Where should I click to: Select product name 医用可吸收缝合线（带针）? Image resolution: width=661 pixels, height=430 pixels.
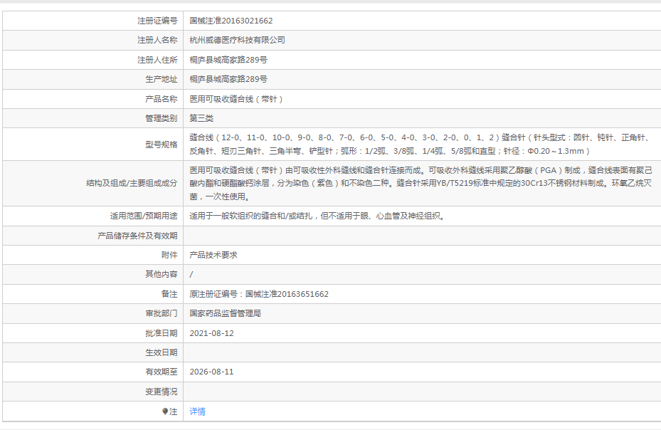pos(236,99)
